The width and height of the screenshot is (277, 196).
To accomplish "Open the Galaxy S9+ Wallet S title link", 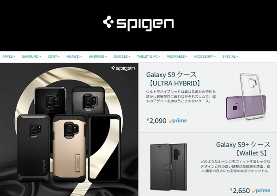I will [243, 149].
